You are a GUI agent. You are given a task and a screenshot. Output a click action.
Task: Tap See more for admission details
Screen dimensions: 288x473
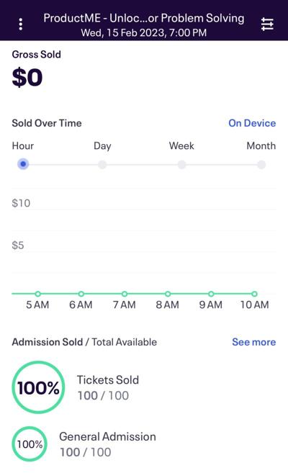[254, 342]
